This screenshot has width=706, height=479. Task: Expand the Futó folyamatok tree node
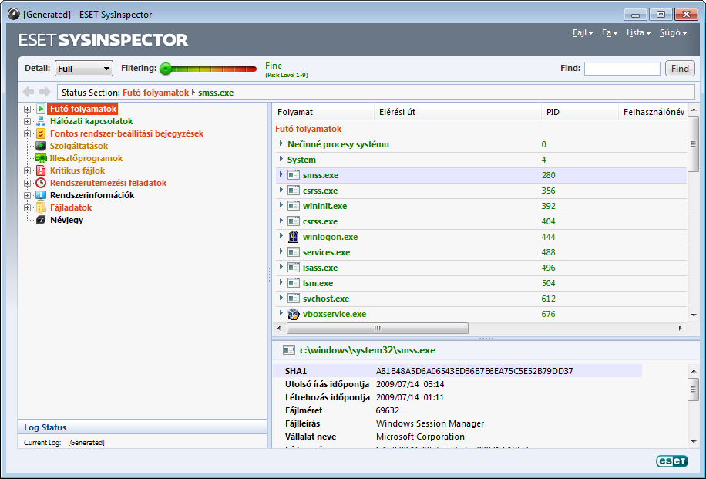[x=28, y=109]
